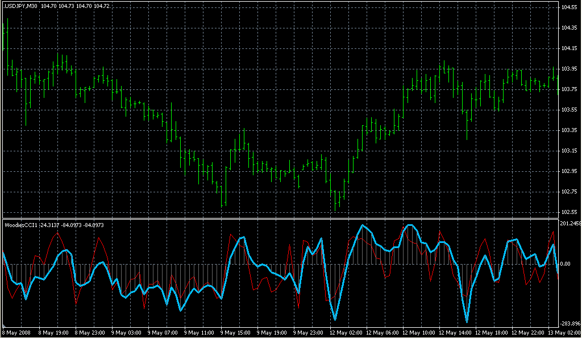582x338 pixels.
Task: Click the deepest blue CCI trough
Action: pyautogui.click(x=467, y=322)
